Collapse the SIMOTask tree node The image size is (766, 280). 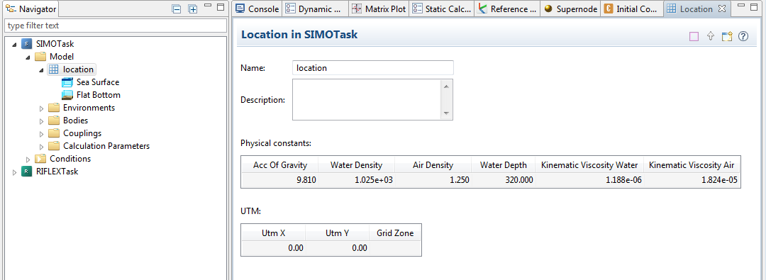pyautogui.click(x=14, y=44)
